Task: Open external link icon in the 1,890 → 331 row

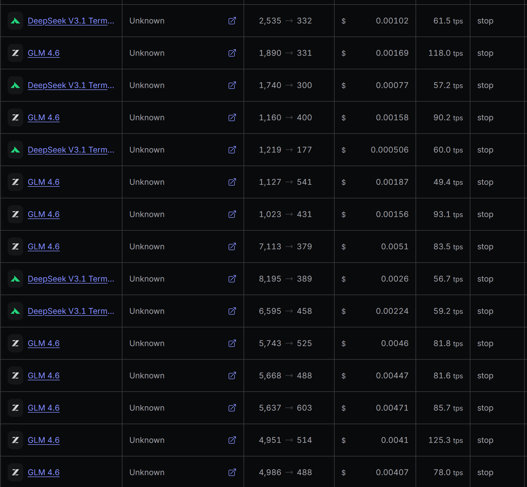Action: coord(232,53)
